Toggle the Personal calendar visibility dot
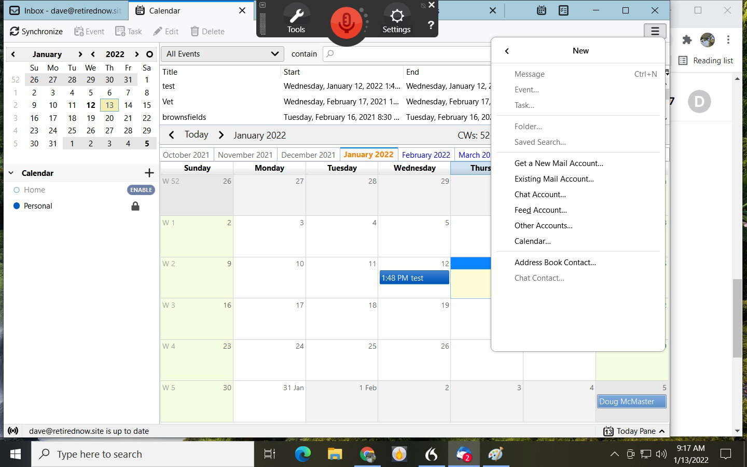Viewport: 747px width, 467px height. [17, 206]
